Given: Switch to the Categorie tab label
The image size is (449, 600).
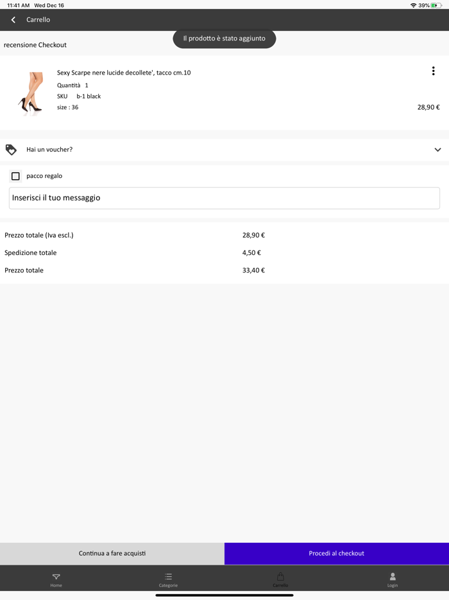Looking at the screenshot, I should tap(168, 585).
